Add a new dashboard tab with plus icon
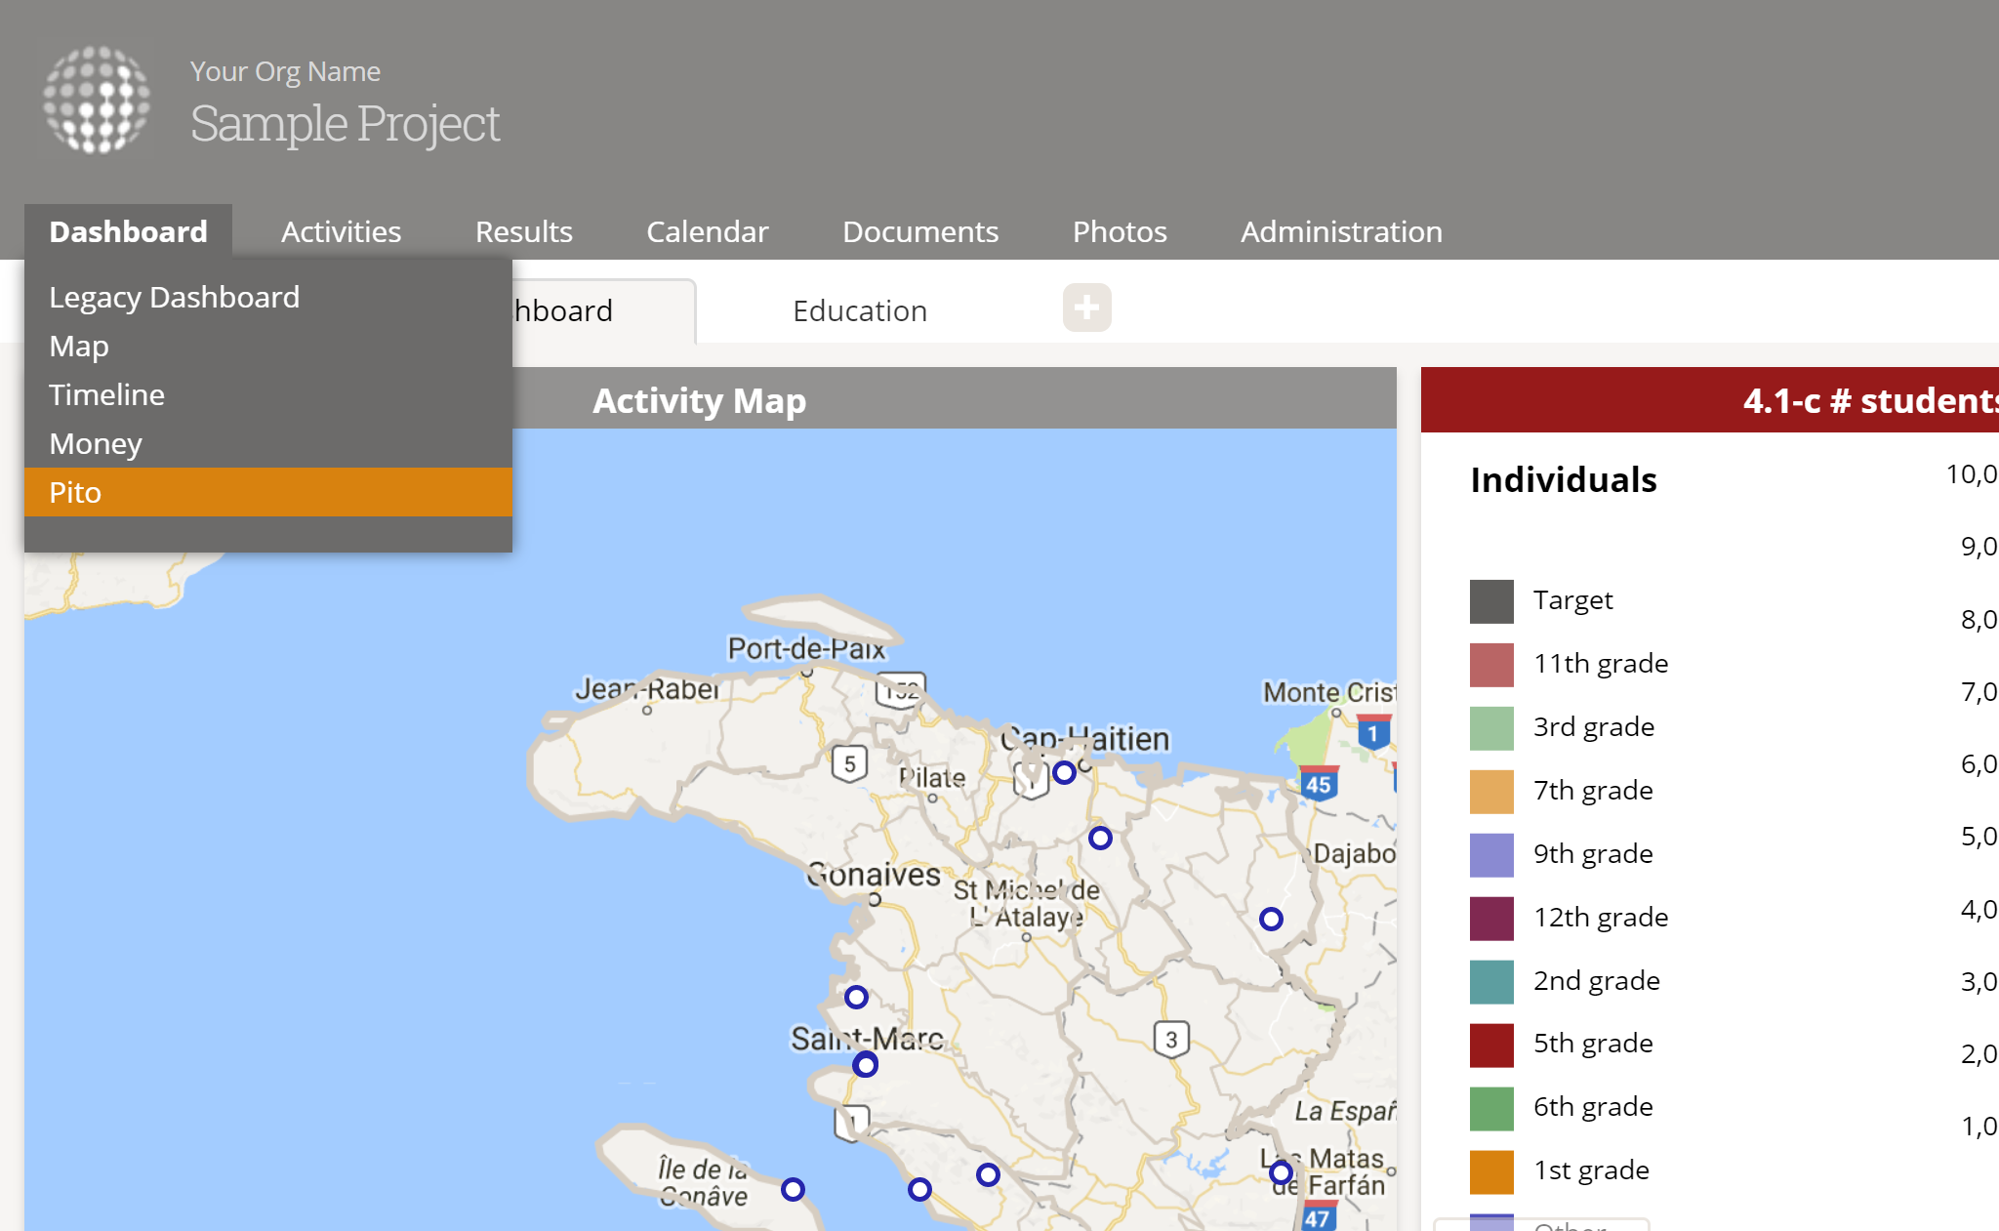 [1086, 308]
